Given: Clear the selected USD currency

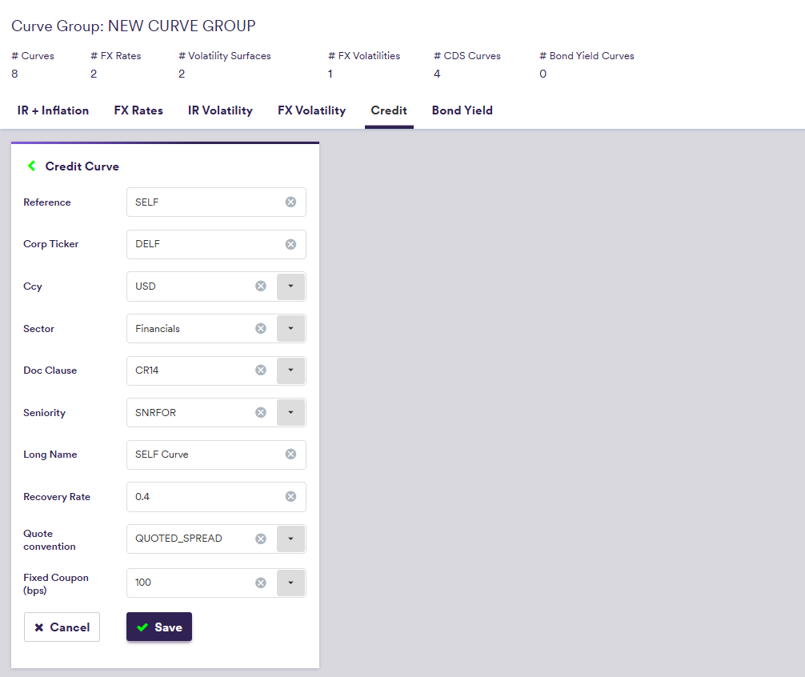Looking at the screenshot, I should tap(260, 286).
